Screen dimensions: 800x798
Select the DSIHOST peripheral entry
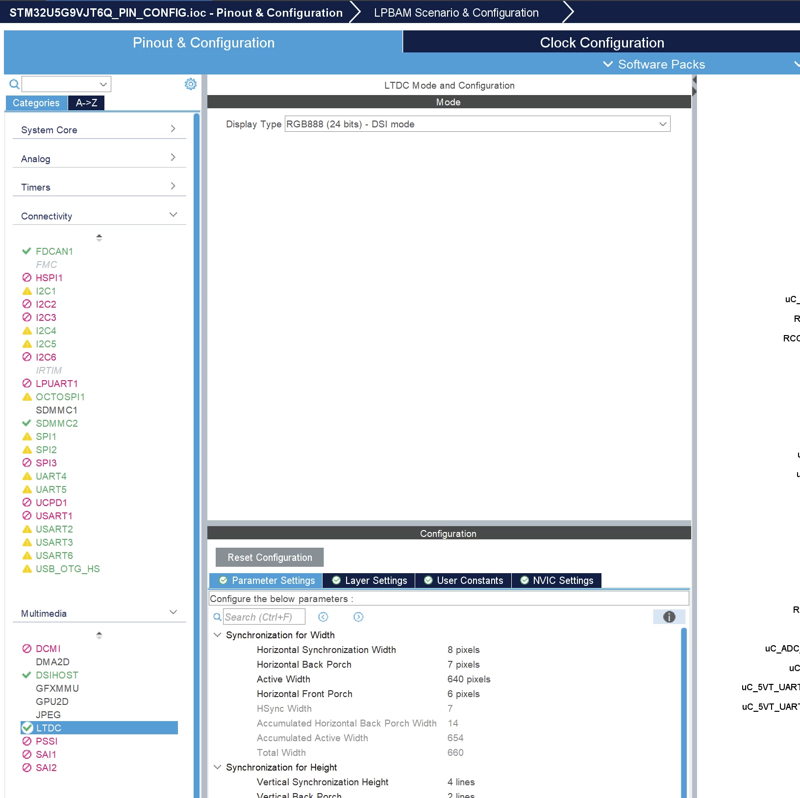coord(56,675)
